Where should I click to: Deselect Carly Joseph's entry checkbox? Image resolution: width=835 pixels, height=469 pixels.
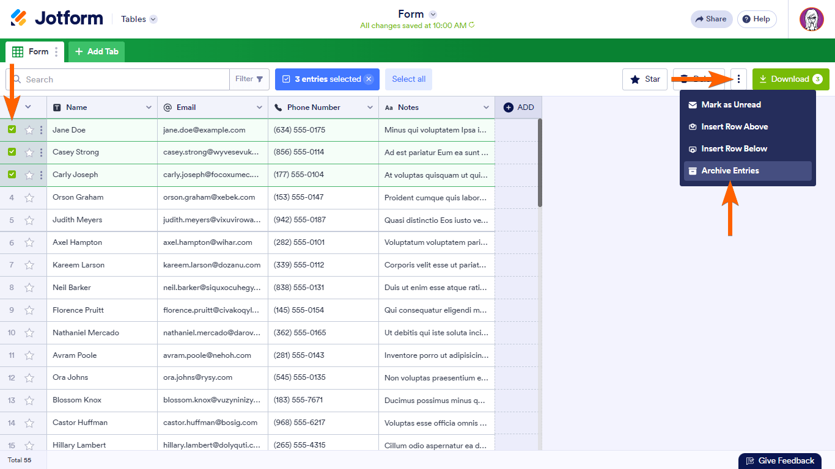point(11,175)
